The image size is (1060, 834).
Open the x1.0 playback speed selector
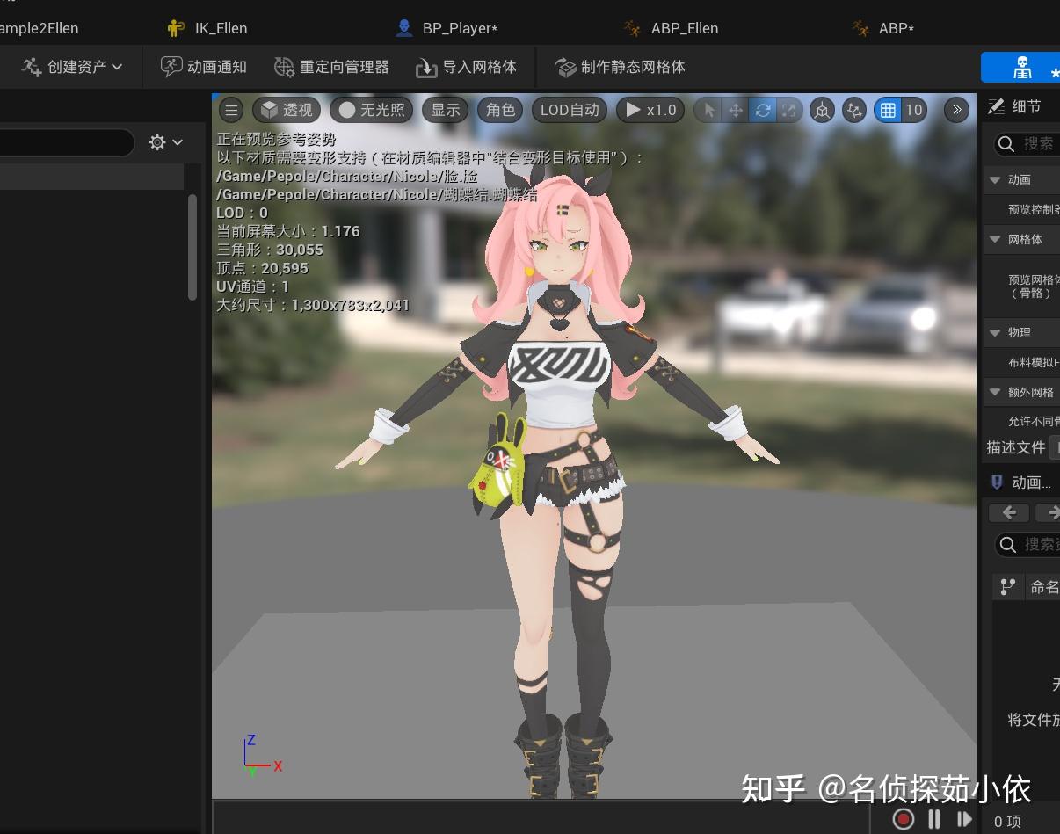tap(650, 110)
